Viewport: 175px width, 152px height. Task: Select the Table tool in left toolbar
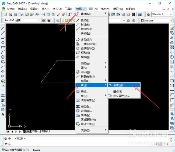pyautogui.click(x=3, y=110)
